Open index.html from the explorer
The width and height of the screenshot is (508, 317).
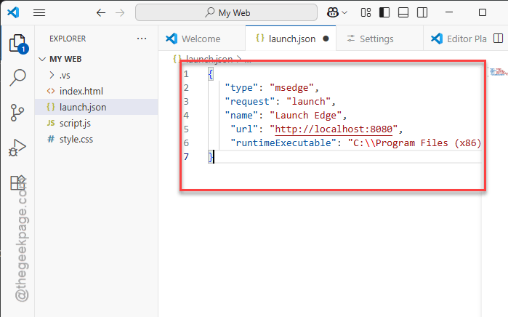pyautogui.click(x=81, y=91)
